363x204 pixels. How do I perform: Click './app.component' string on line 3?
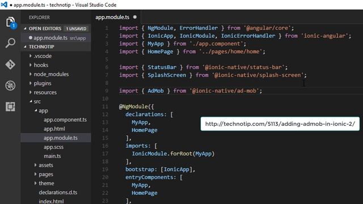tap(216, 44)
